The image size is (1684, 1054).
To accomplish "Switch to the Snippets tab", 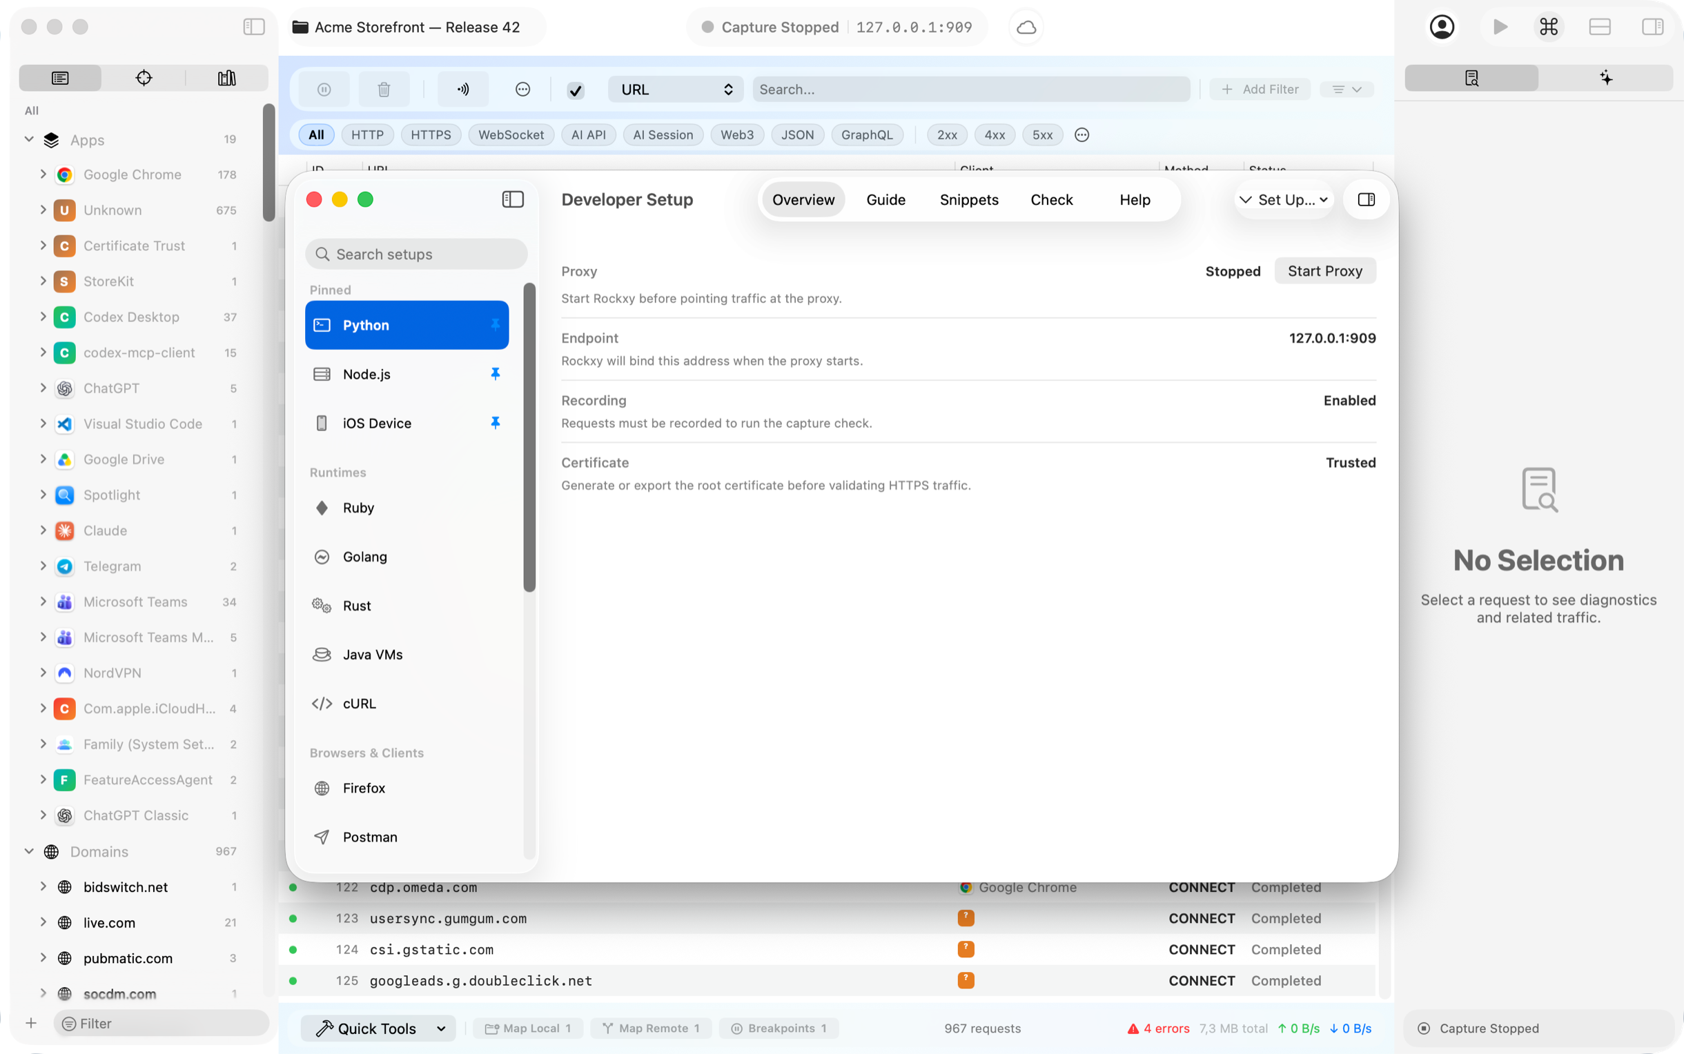I will click(x=968, y=199).
